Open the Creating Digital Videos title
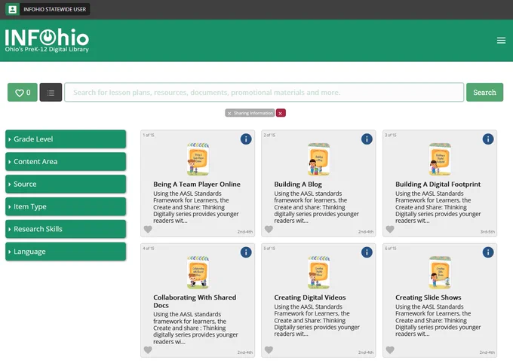 click(310, 297)
